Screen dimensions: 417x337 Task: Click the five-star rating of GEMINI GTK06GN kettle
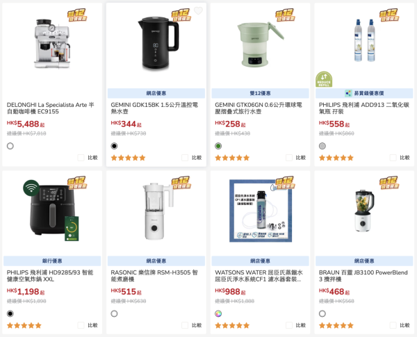232,158
